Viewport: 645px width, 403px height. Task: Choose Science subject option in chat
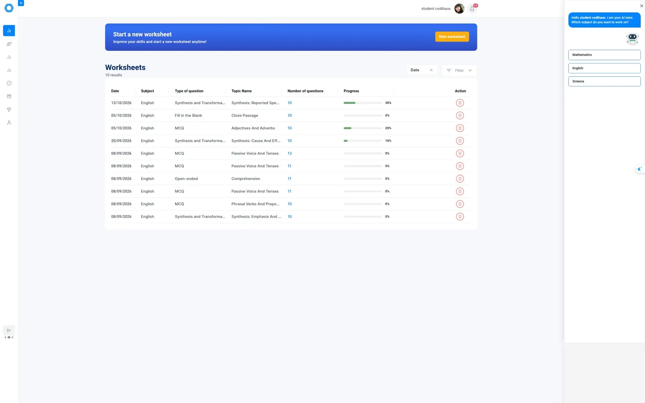click(x=604, y=81)
